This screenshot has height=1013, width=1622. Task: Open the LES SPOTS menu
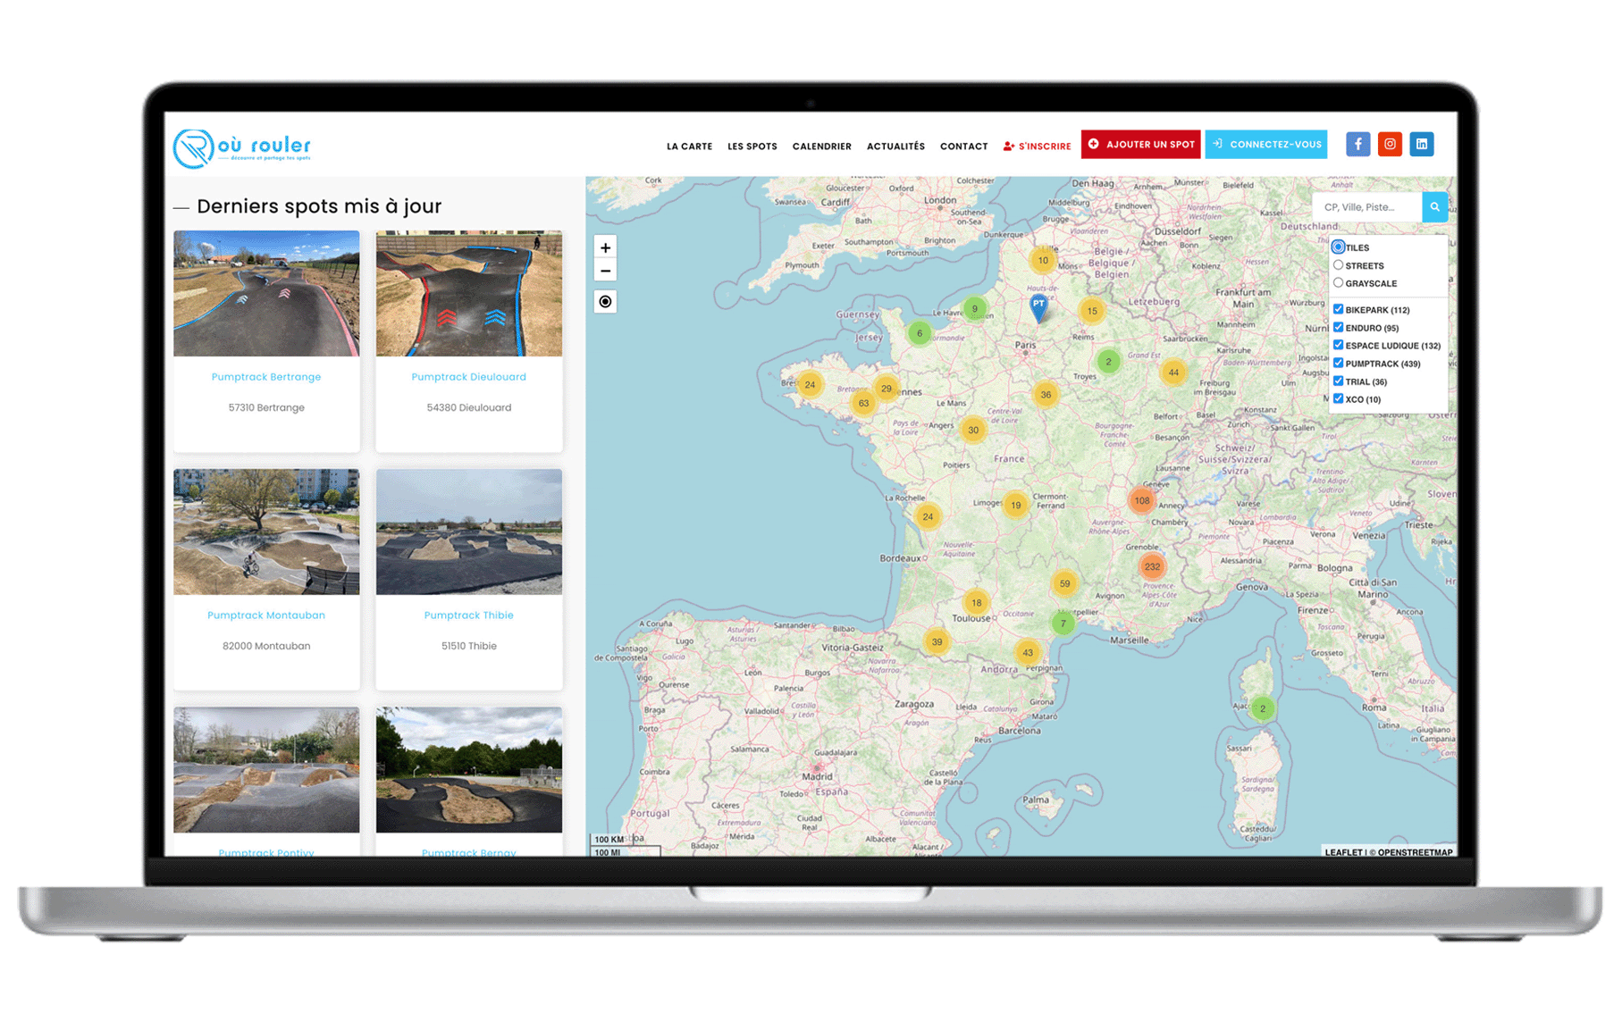(x=752, y=146)
